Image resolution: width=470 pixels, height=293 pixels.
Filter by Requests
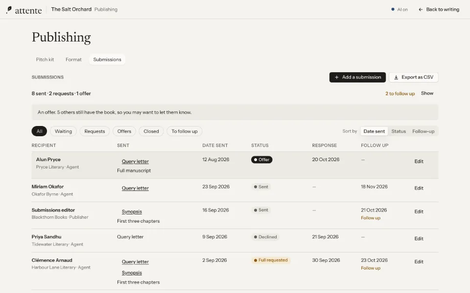(94, 131)
